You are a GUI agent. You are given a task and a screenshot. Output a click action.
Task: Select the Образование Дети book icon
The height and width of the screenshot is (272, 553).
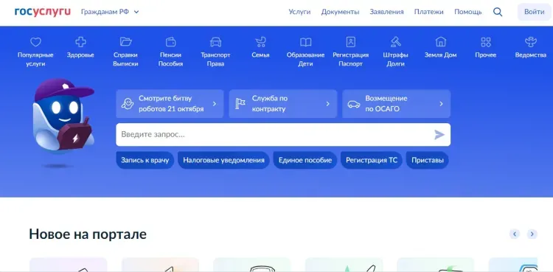coord(305,42)
